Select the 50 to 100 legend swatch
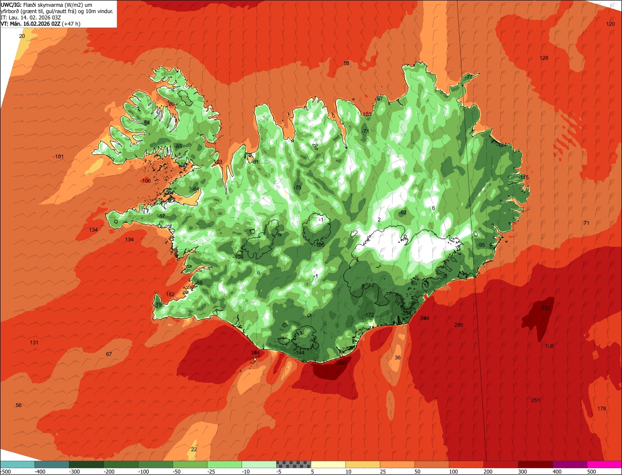Screen dimensions: 622x475 point(432,464)
